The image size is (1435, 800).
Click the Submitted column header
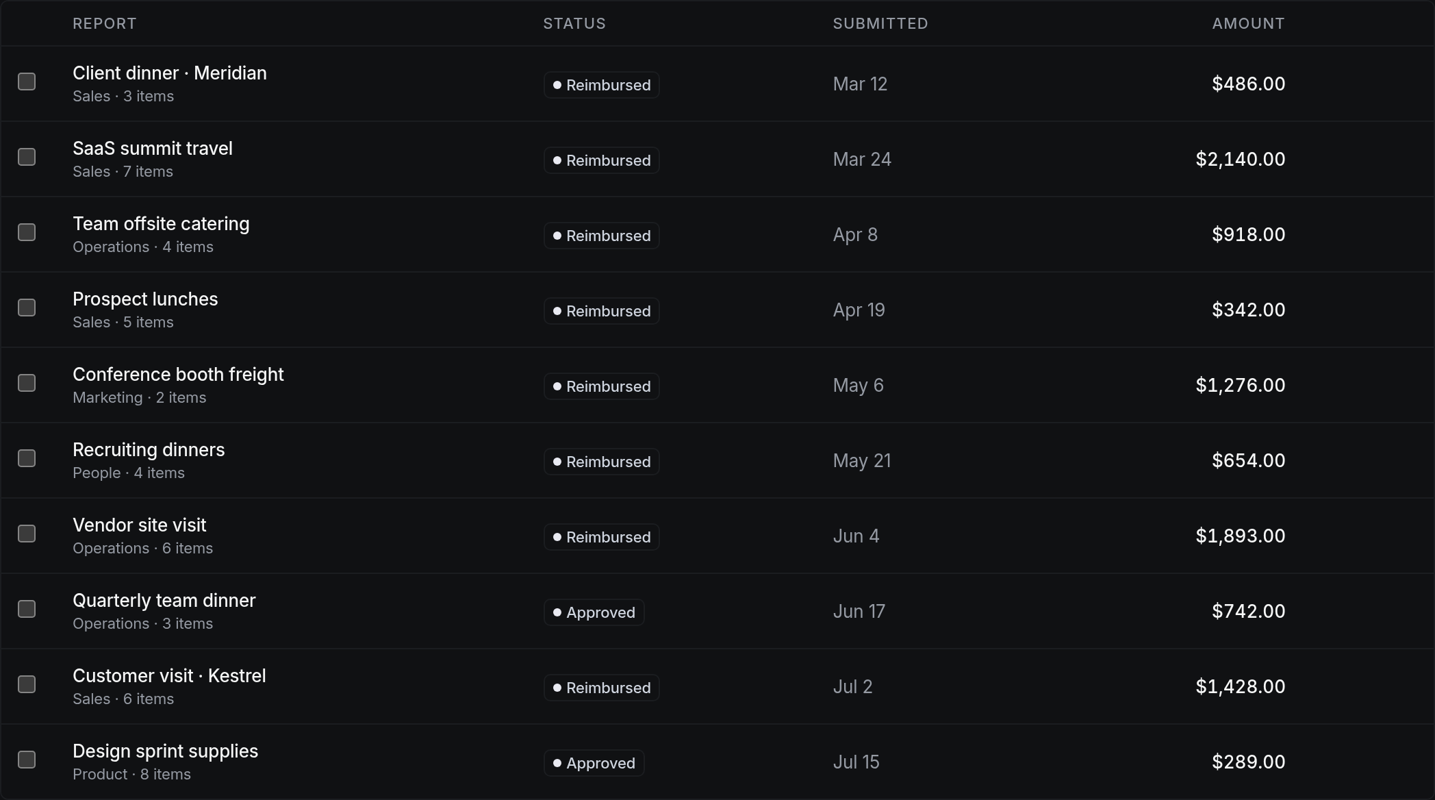(x=880, y=23)
